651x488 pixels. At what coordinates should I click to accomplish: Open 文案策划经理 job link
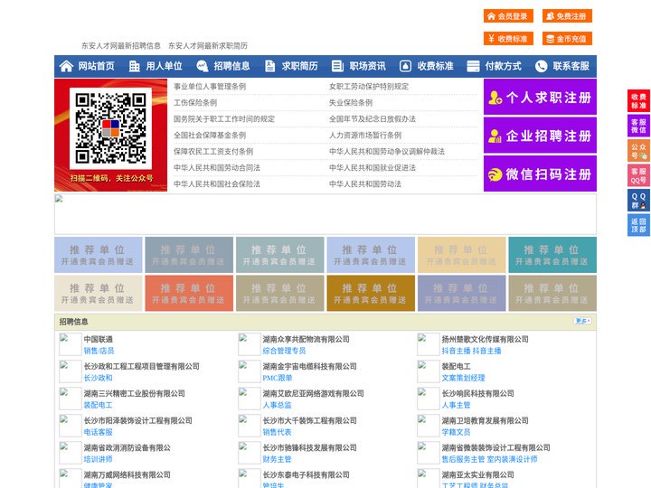[x=463, y=378]
